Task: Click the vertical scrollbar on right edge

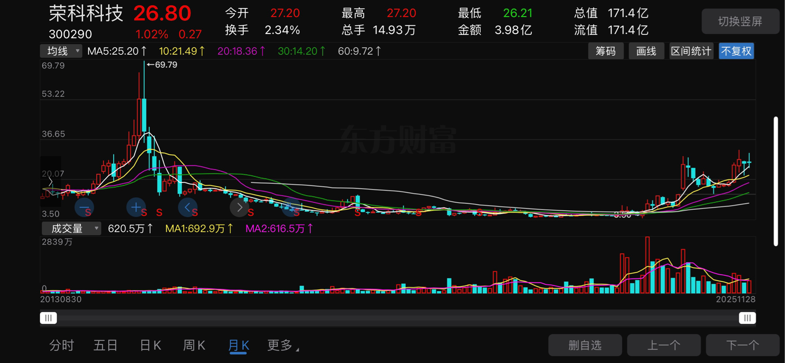Action: coord(776,181)
